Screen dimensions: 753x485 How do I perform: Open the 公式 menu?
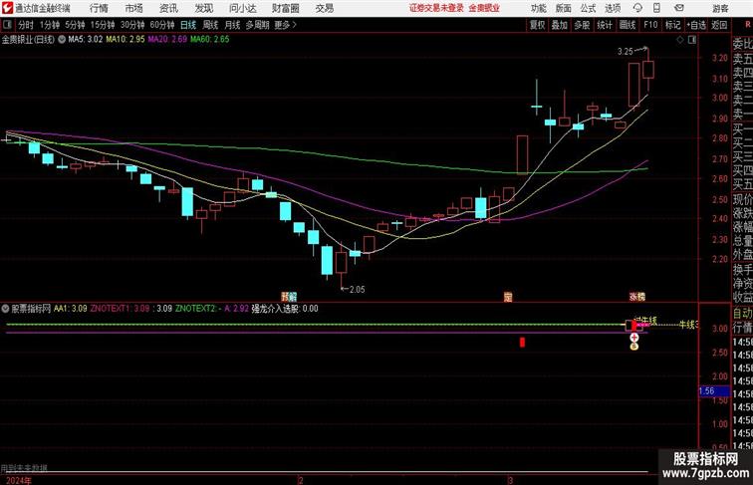click(588, 8)
